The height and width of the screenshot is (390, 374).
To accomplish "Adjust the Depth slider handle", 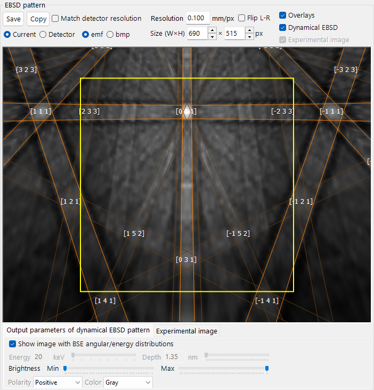I will click(206, 355).
